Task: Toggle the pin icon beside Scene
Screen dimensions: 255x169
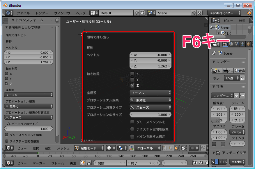Action: point(214,53)
